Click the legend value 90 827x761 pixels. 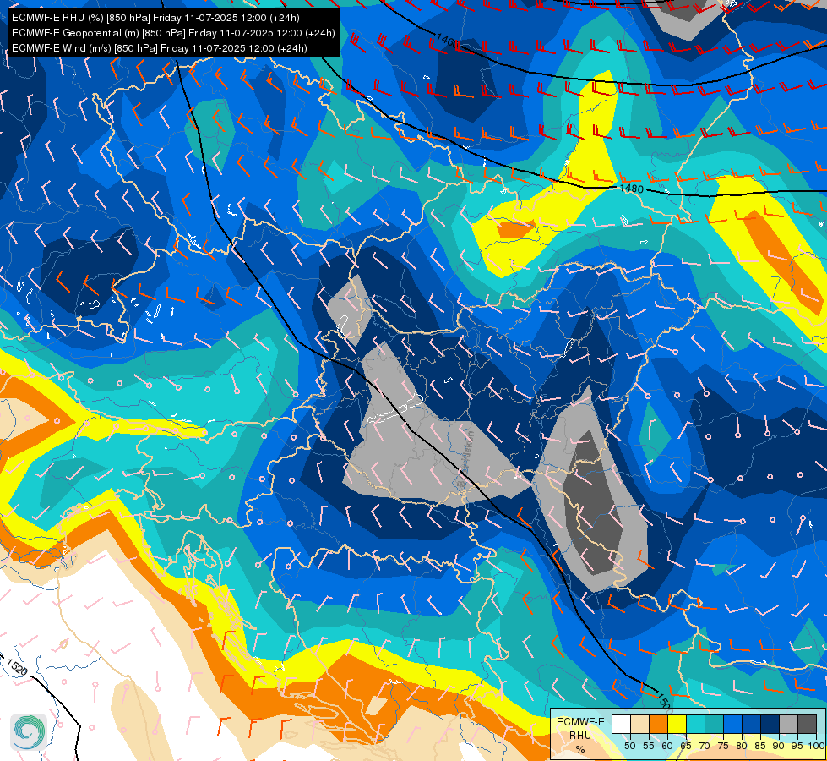click(x=779, y=746)
